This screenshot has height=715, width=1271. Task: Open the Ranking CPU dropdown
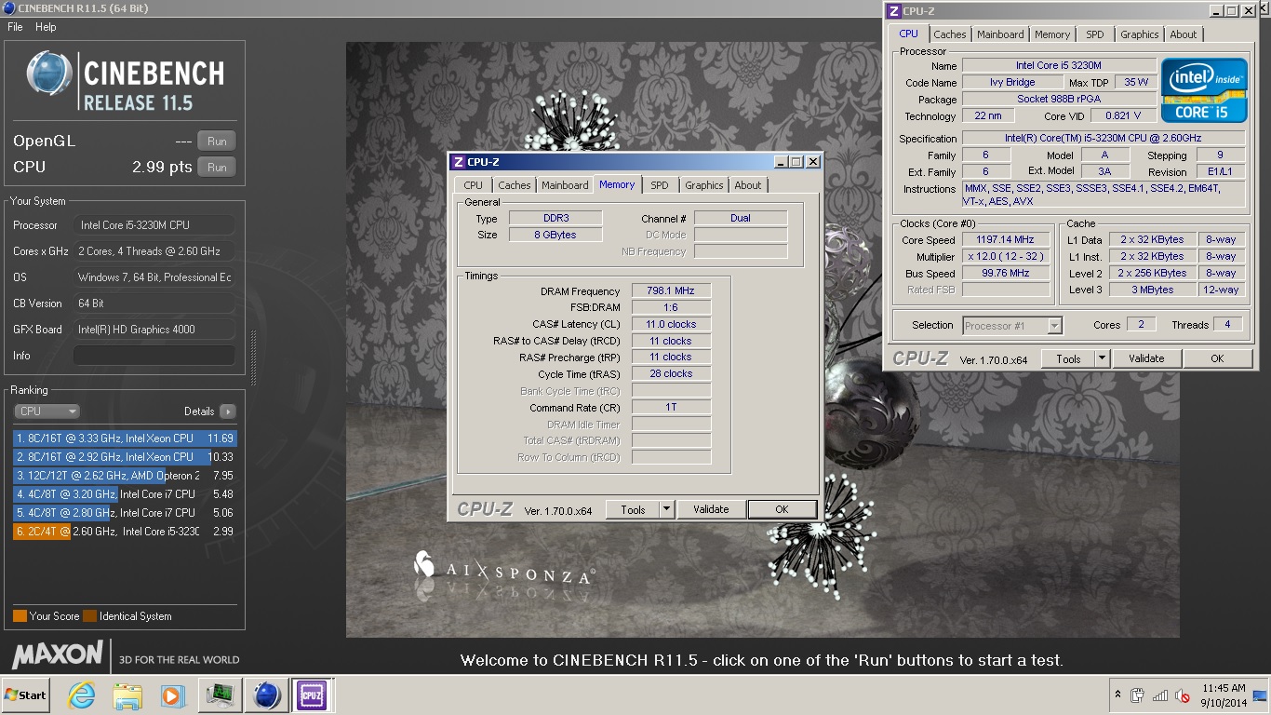[47, 411]
